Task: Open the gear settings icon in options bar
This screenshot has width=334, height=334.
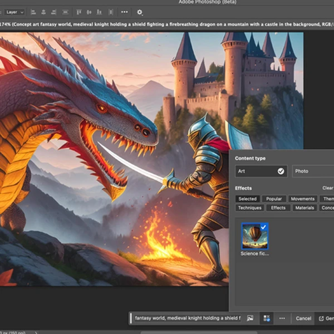Action: click(139, 12)
